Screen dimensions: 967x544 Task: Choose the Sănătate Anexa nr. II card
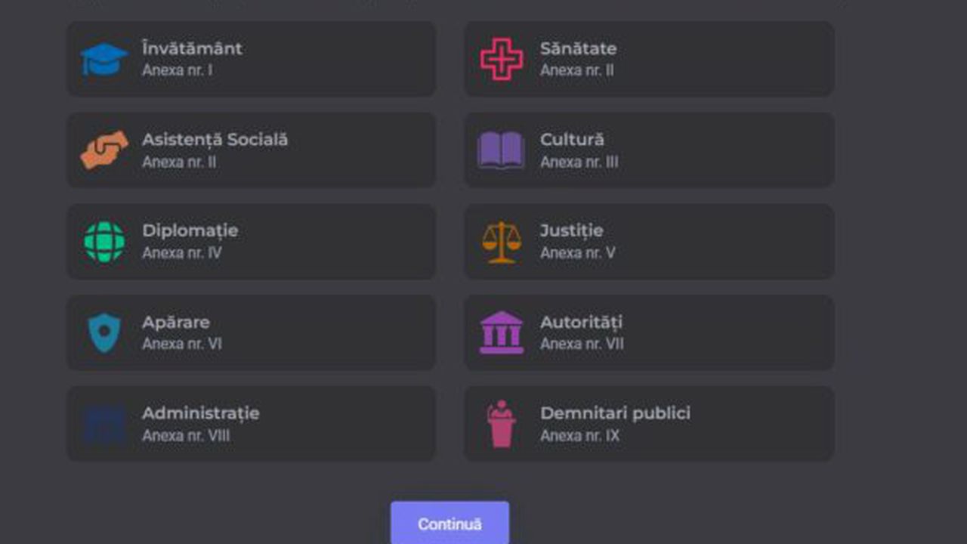(649, 59)
